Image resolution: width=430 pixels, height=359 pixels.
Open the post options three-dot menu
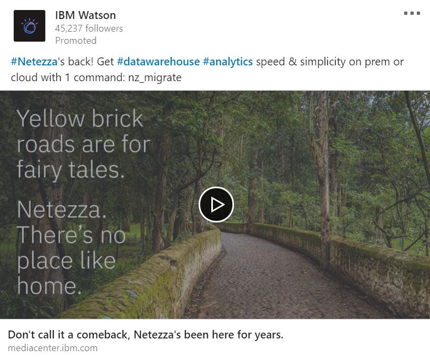tap(412, 13)
